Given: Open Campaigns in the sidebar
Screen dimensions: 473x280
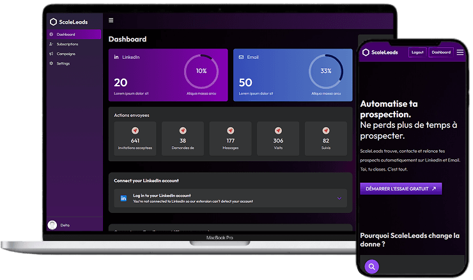Looking at the screenshot, I should (66, 54).
